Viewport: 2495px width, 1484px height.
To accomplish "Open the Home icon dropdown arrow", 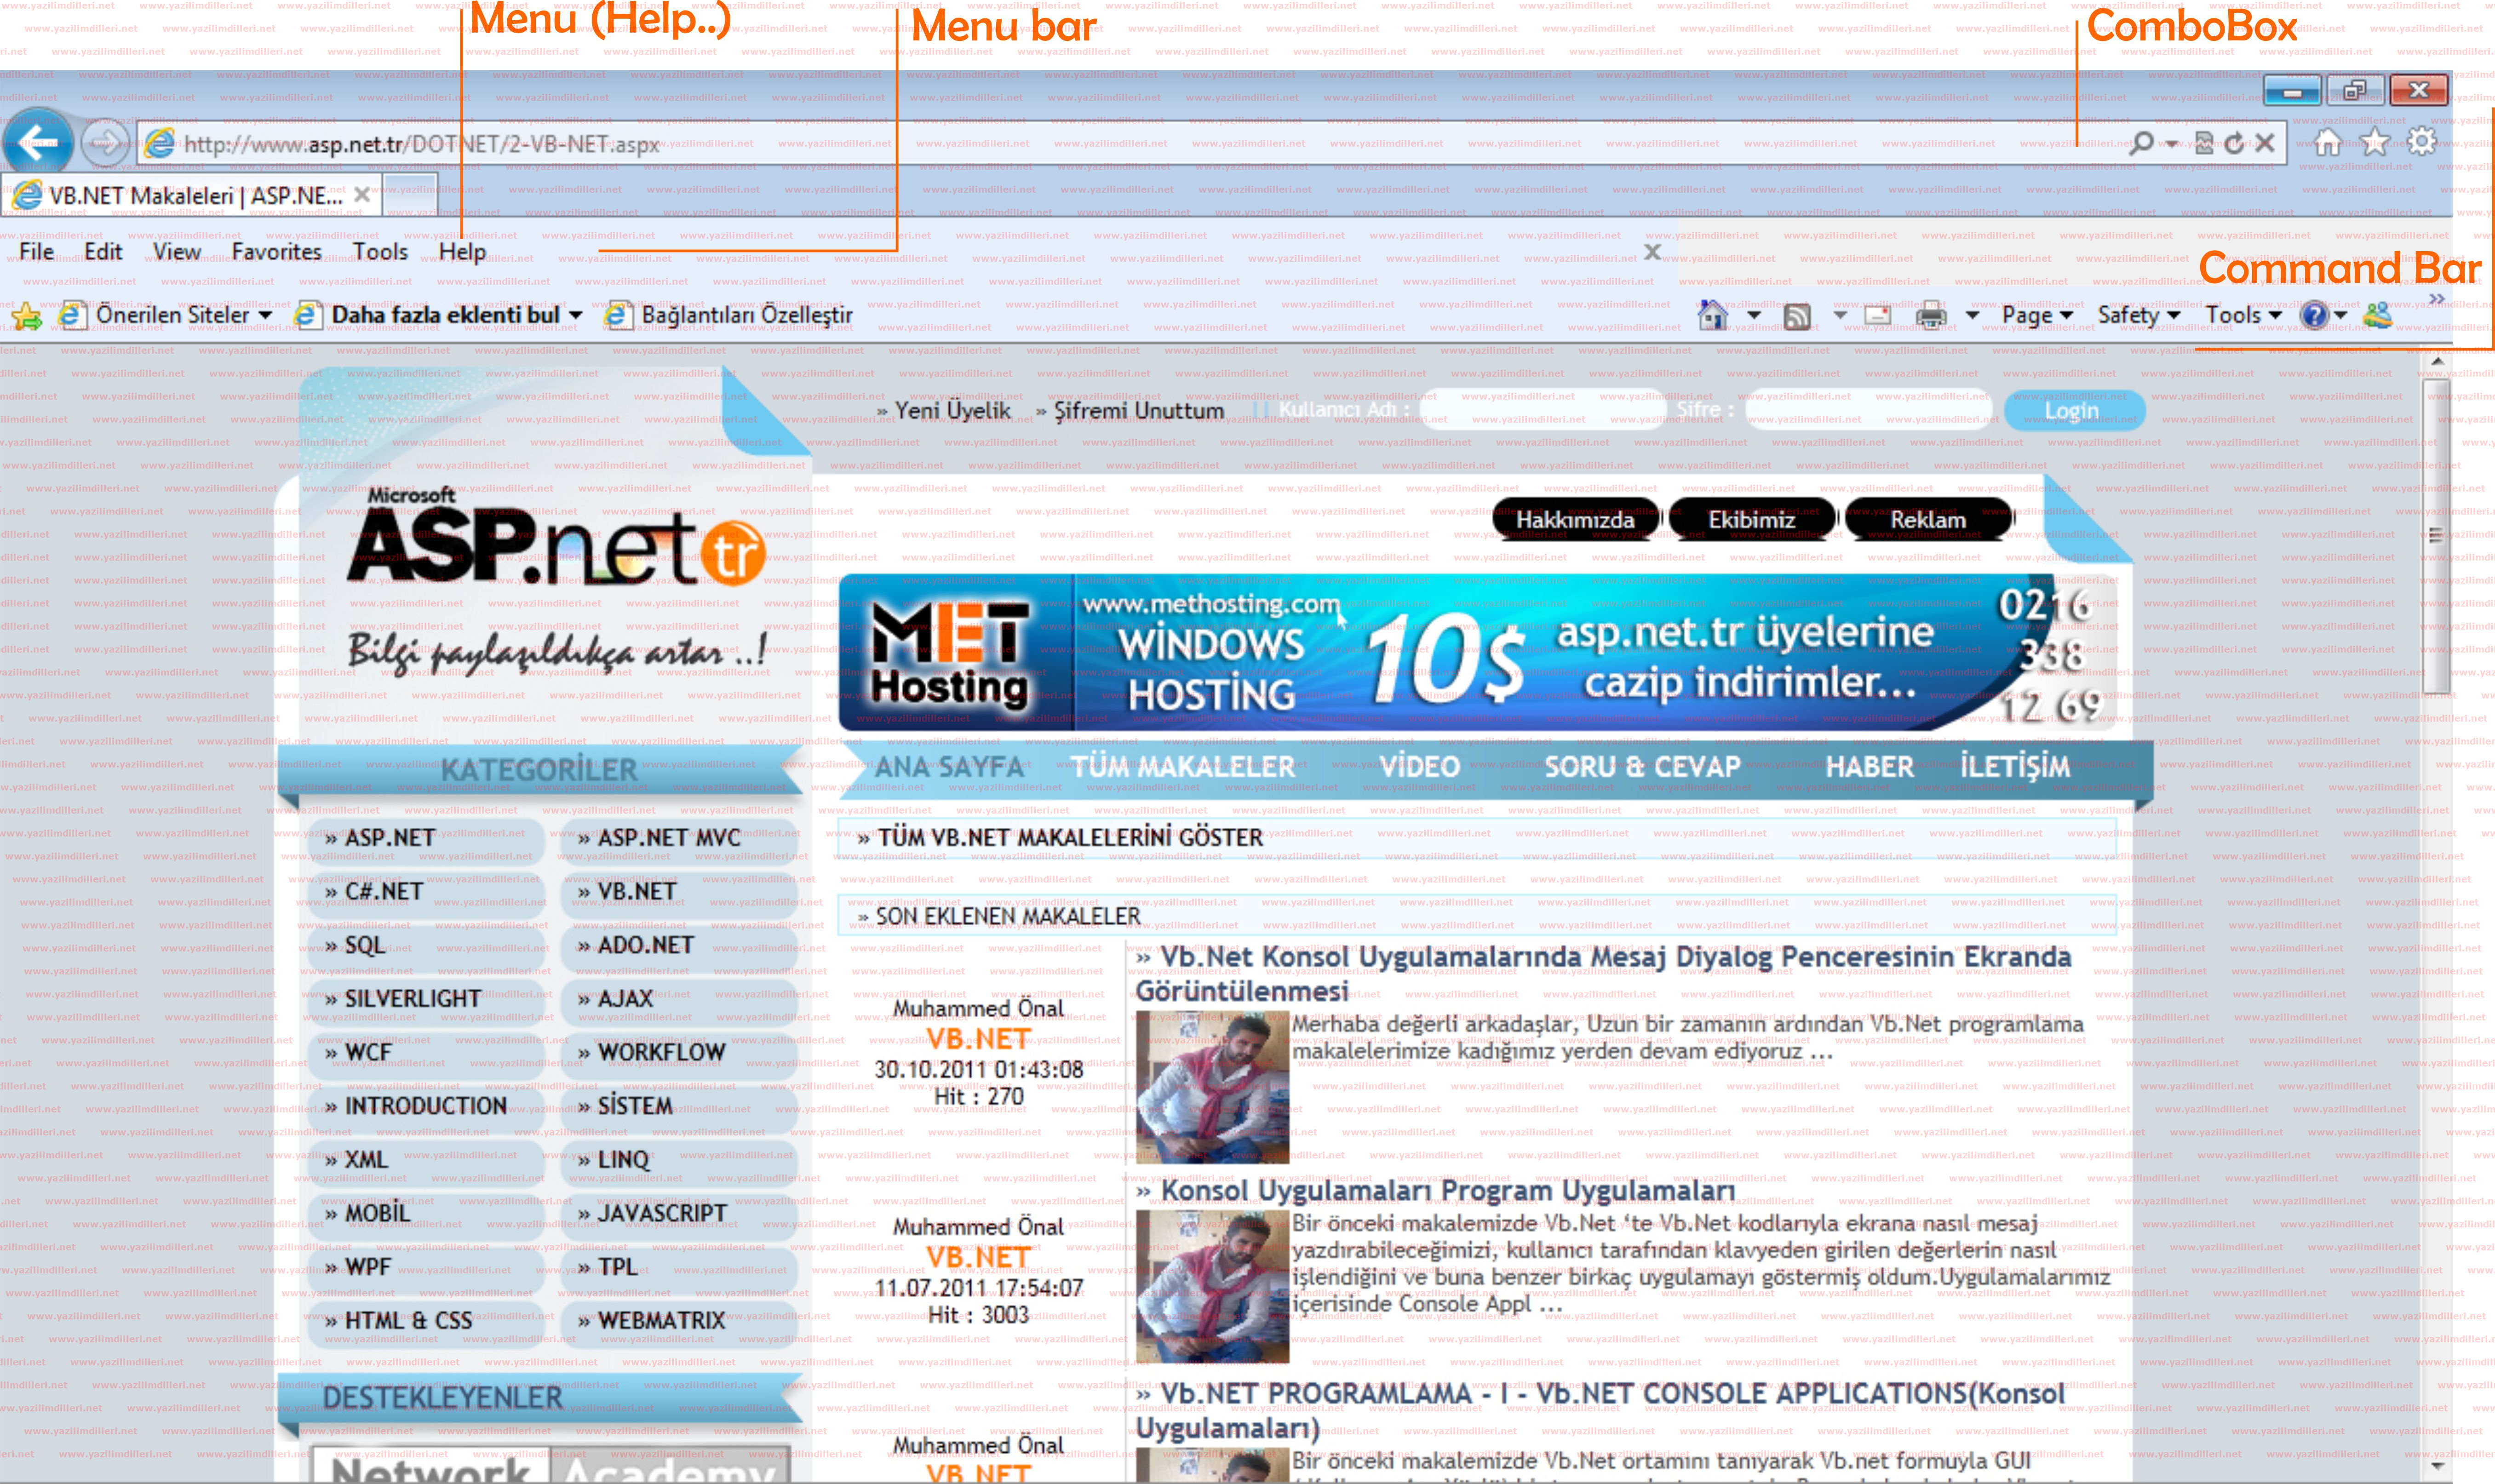I will click(1754, 316).
